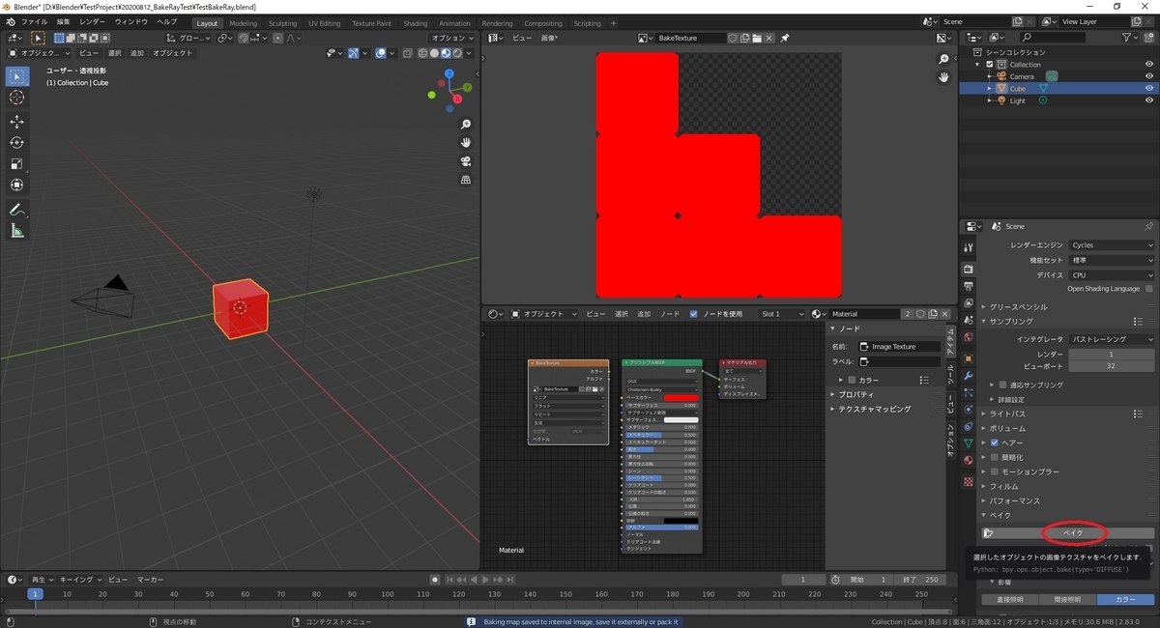Image resolution: width=1160 pixels, height=628 pixels.
Task: Click the Subsurface Color white swatch
Action: [681, 420]
